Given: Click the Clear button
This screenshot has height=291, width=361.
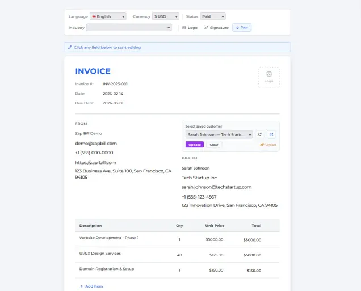Looking at the screenshot, I should (214, 145).
